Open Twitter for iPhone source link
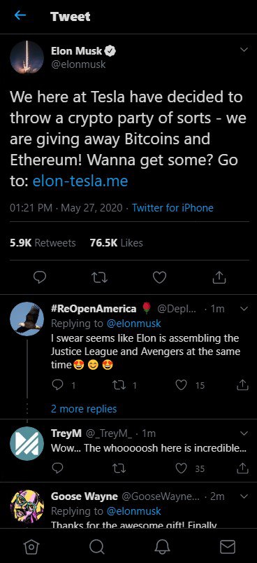257x563 pixels. click(x=173, y=208)
